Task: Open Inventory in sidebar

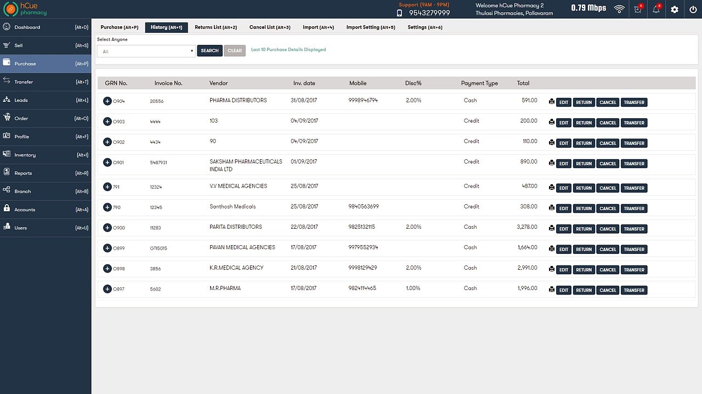Action: pyautogui.click(x=46, y=155)
